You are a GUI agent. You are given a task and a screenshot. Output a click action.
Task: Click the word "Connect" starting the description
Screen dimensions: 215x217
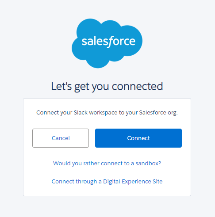tap(48, 113)
